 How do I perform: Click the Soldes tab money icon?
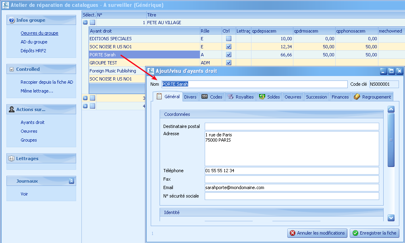pos(262,97)
